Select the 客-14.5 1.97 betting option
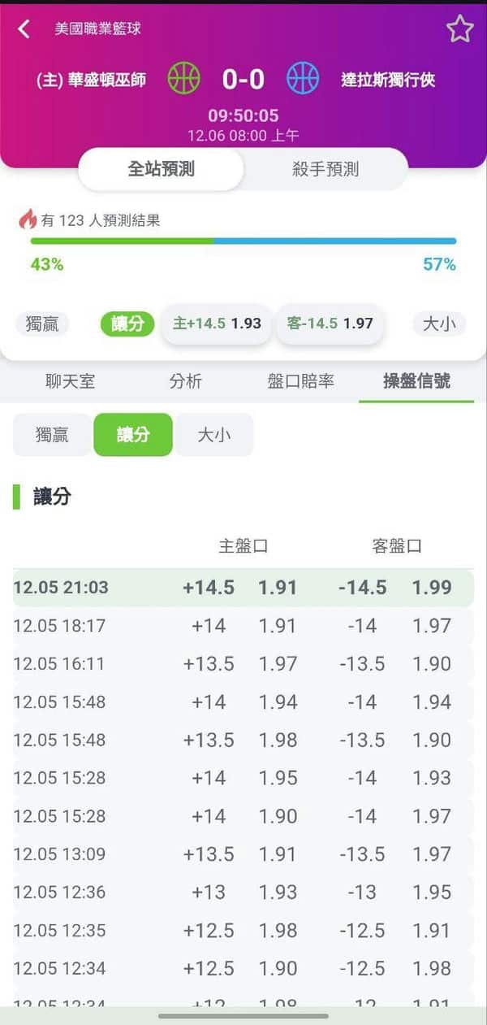Viewport: 487px width, 1025px height. 330,324
